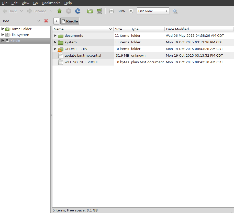The height and width of the screenshot is (213, 234).
Task: Click the status bar free space text
Action: pyautogui.click(x=82, y=210)
